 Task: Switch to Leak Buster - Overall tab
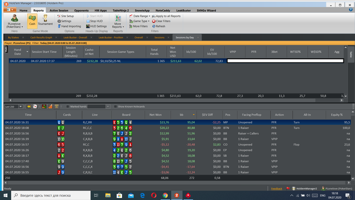click(75, 38)
